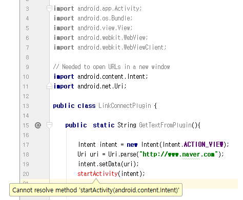Click the ACTION_VIEW constant
This screenshot has width=243, height=200.
[204, 145]
